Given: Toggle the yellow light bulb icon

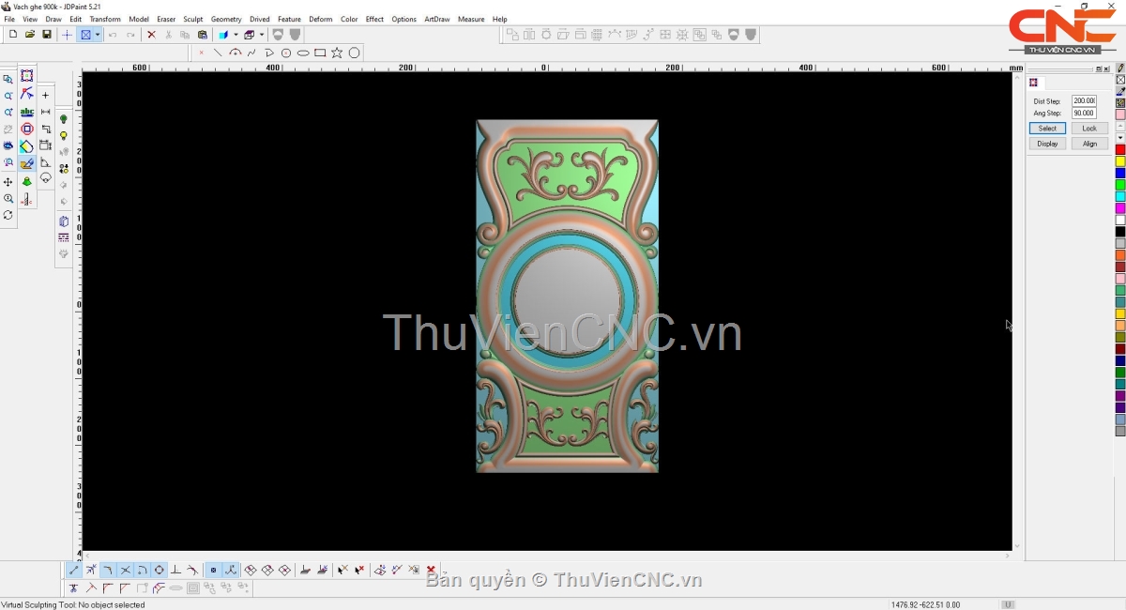Looking at the screenshot, I should point(64,136).
